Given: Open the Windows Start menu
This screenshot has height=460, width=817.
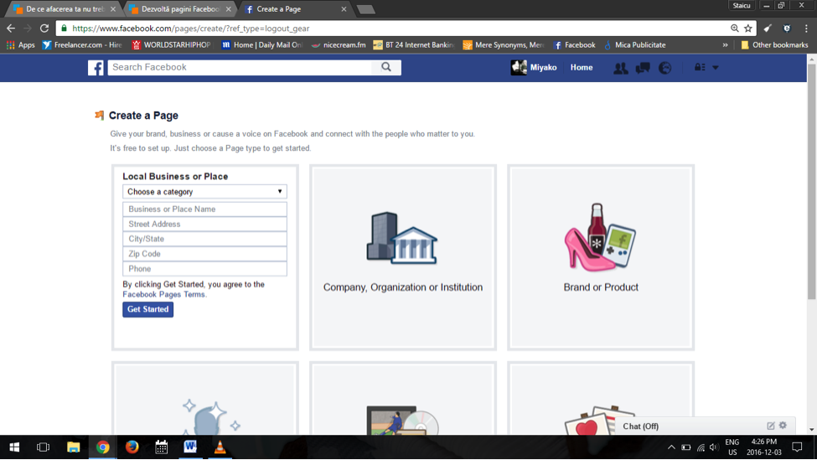Looking at the screenshot, I should 14,447.
